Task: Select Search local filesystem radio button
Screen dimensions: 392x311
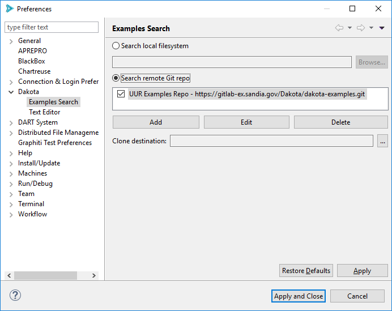Action: (x=116, y=46)
